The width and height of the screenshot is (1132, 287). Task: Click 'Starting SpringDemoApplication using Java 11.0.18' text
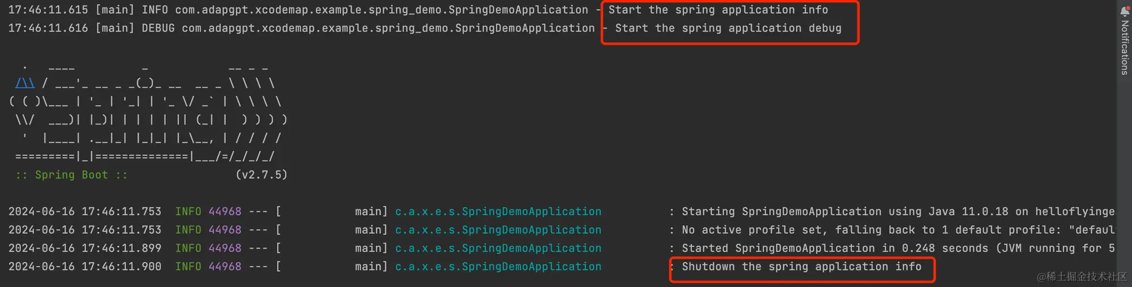[845, 211]
